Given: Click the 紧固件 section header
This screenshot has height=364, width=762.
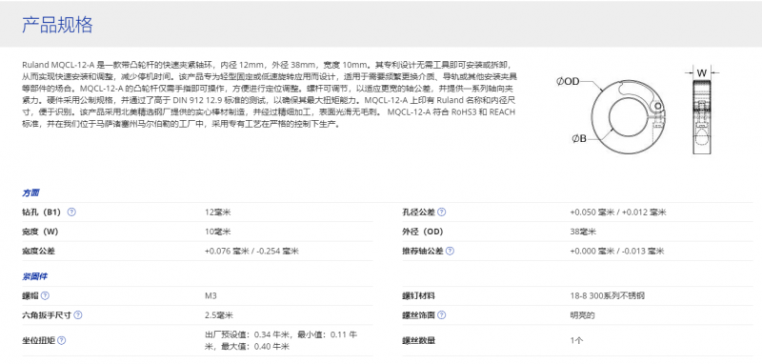Looking at the screenshot, I should click(x=34, y=276).
